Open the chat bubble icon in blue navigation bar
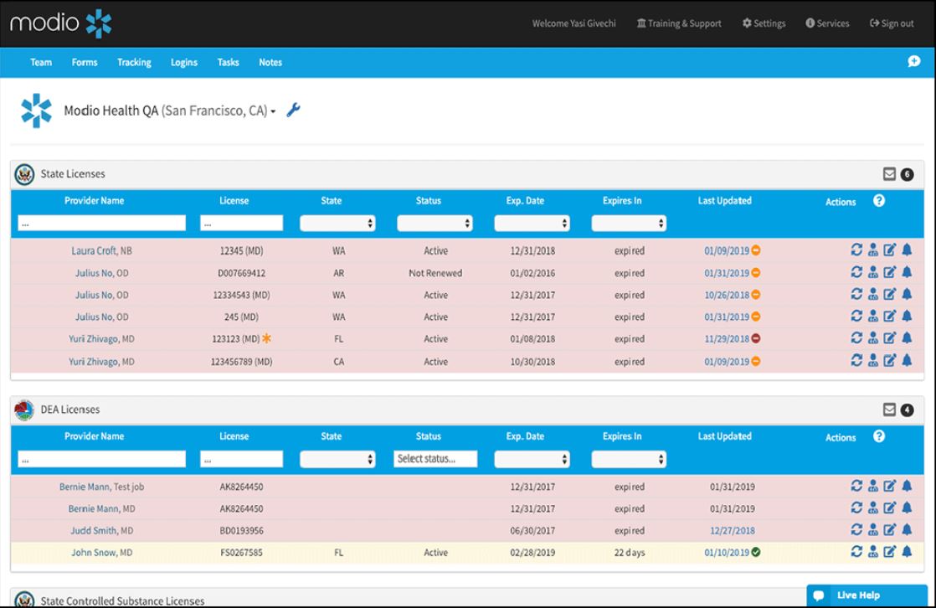Image resolution: width=936 pixels, height=608 pixels. point(914,61)
